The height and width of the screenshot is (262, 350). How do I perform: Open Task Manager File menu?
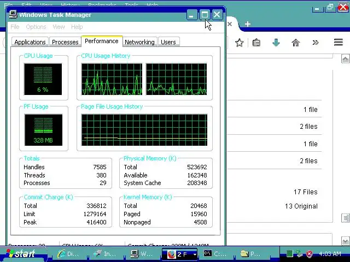15,27
